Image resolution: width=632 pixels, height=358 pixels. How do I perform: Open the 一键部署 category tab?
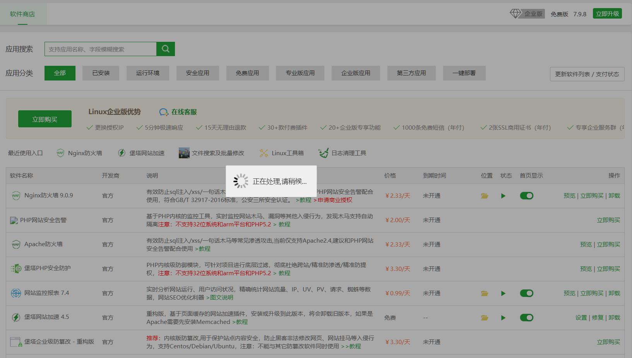coord(464,73)
